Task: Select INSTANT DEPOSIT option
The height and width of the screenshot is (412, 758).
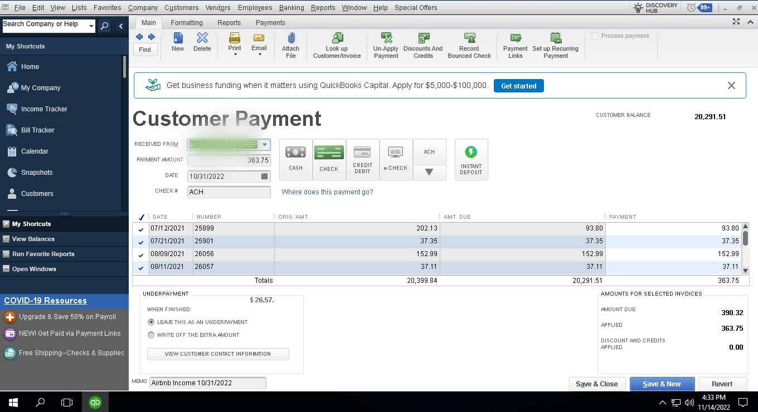Action: [x=472, y=159]
